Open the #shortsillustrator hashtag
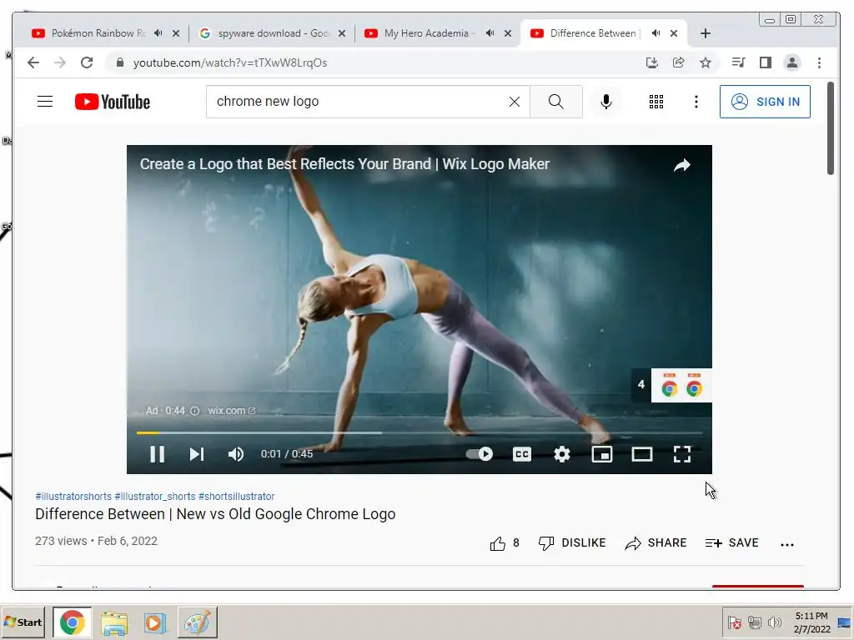 coord(236,497)
